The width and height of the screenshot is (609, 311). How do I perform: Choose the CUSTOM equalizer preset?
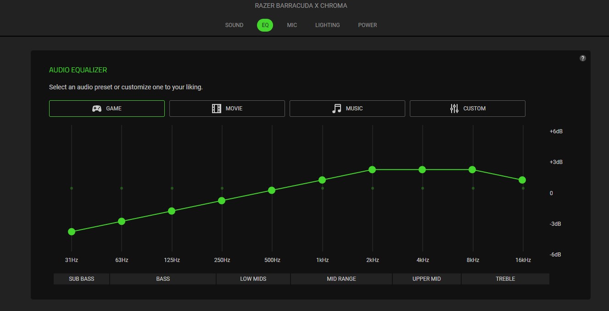point(468,109)
